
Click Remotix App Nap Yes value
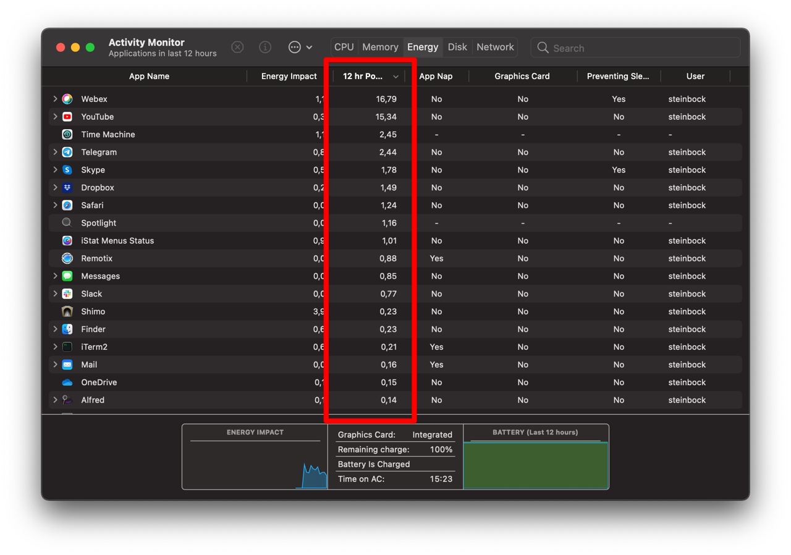point(436,258)
